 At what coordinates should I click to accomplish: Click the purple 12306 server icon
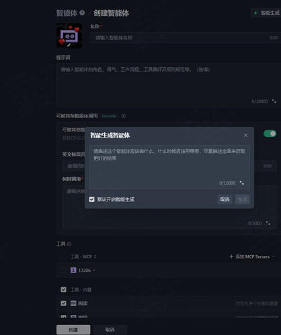click(x=73, y=271)
